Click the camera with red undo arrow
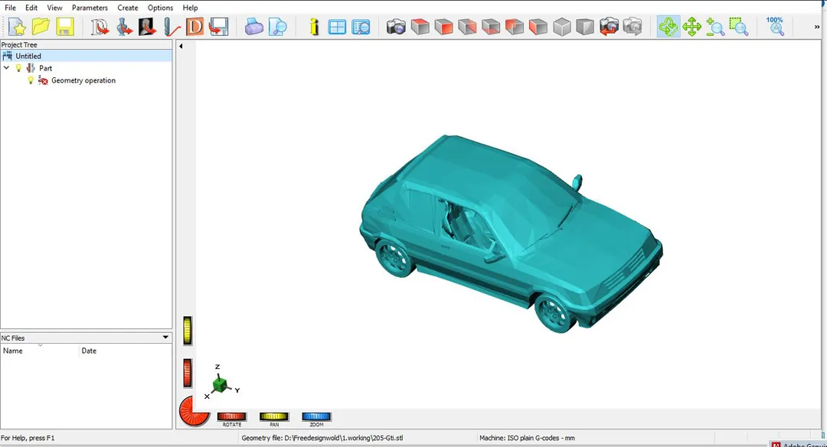Image resolution: width=827 pixels, height=447 pixels. click(x=609, y=26)
